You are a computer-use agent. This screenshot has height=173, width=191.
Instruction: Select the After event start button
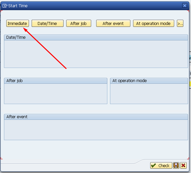(113, 23)
